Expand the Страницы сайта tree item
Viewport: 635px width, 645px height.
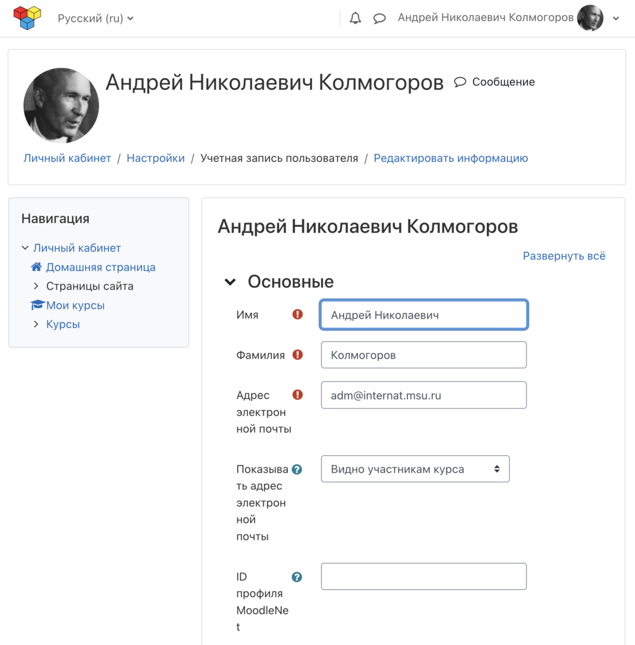click(36, 286)
